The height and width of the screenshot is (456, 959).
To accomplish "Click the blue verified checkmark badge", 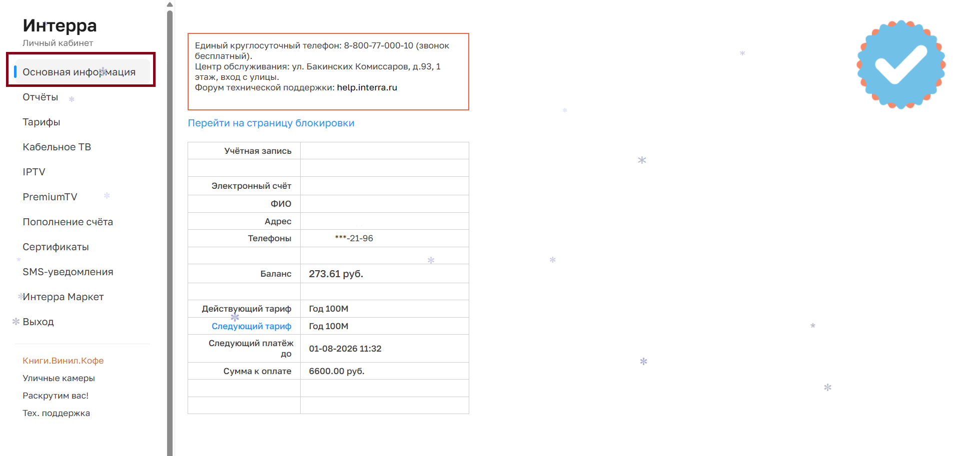I will (x=900, y=64).
